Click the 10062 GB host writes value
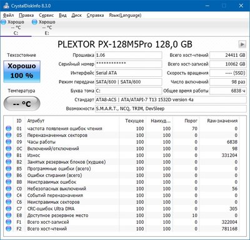 228,64
